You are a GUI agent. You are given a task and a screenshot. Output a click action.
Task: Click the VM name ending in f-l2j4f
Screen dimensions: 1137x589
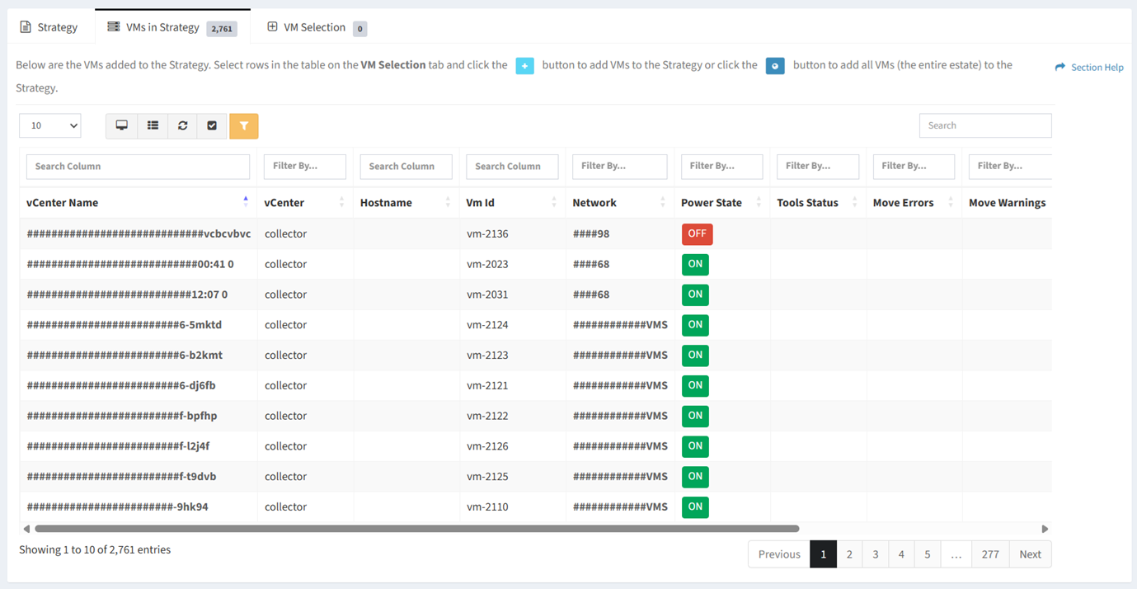pyautogui.click(x=118, y=446)
